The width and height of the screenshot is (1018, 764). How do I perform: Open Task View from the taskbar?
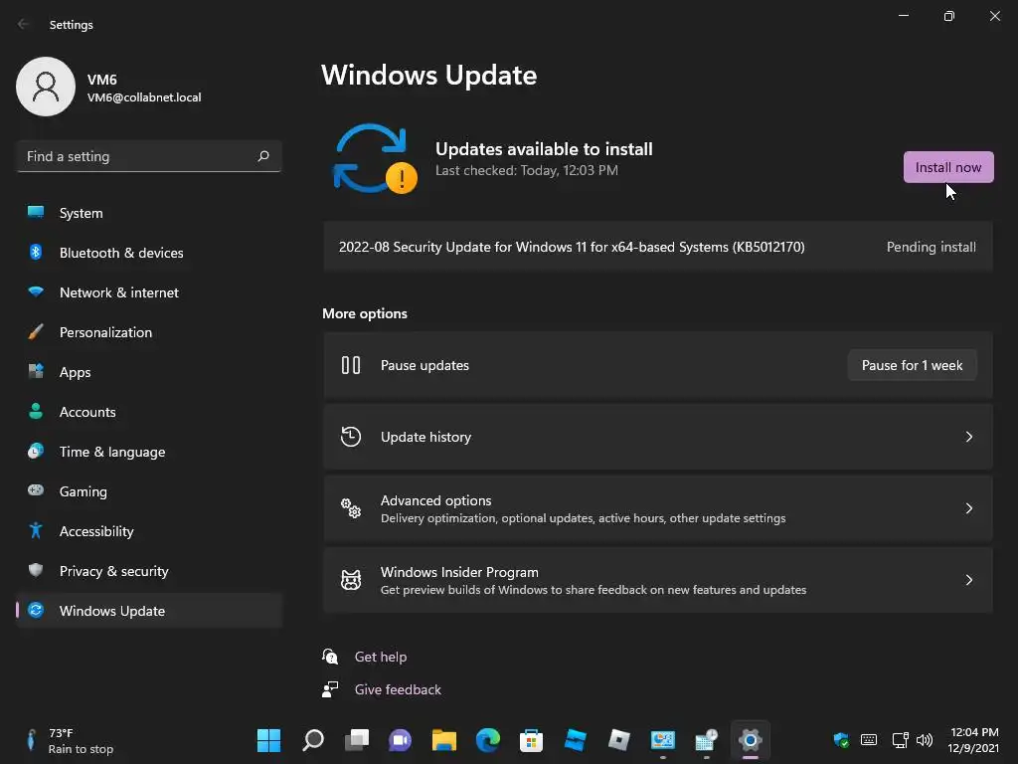[x=357, y=740]
